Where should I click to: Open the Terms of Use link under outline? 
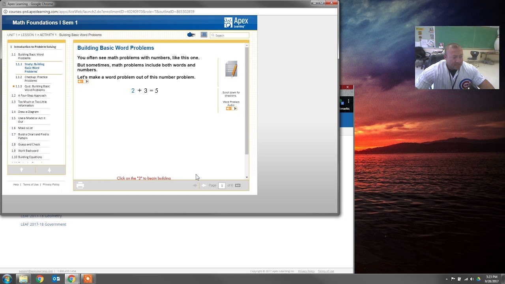point(30,185)
